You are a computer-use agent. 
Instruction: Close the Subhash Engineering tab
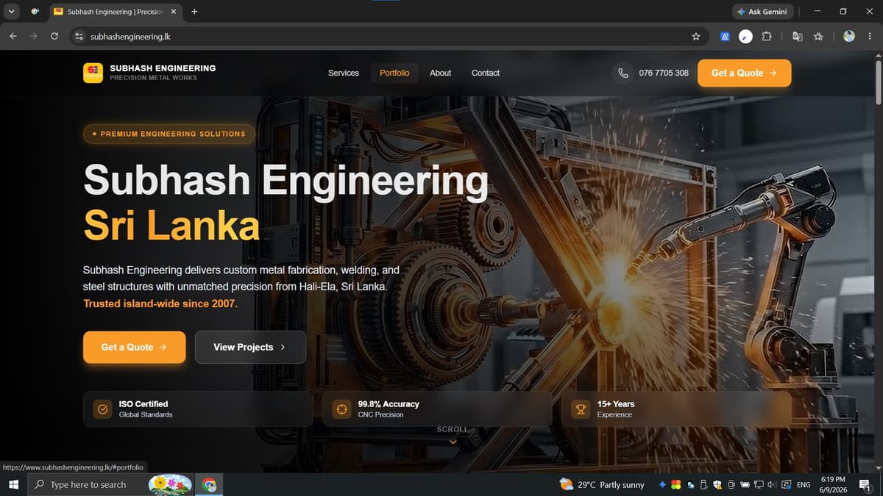pyautogui.click(x=174, y=12)
